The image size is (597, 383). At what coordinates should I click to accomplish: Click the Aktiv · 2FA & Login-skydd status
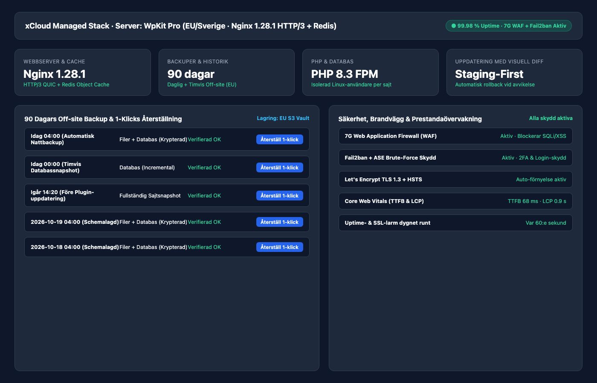[534, 158]
